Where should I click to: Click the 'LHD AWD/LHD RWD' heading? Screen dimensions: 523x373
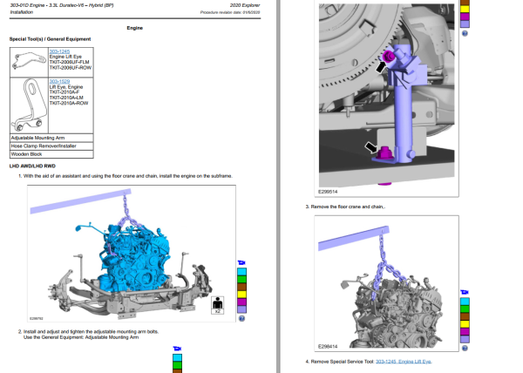pyautogui.click(x=32, y=166)
